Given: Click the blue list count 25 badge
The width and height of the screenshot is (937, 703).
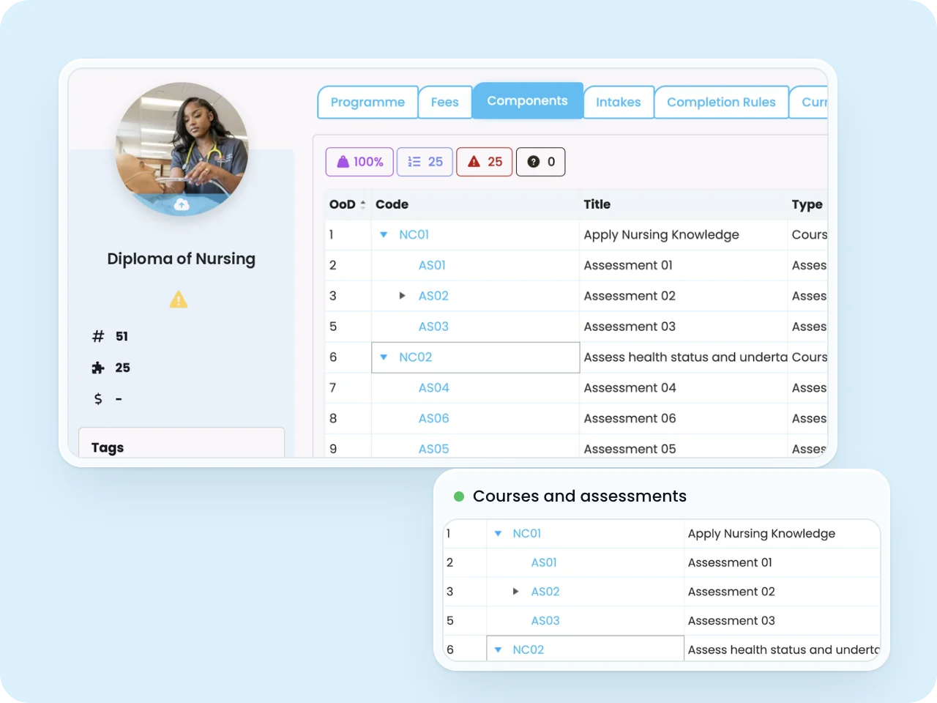Looking at the screenshot, I should pos(425,162).
